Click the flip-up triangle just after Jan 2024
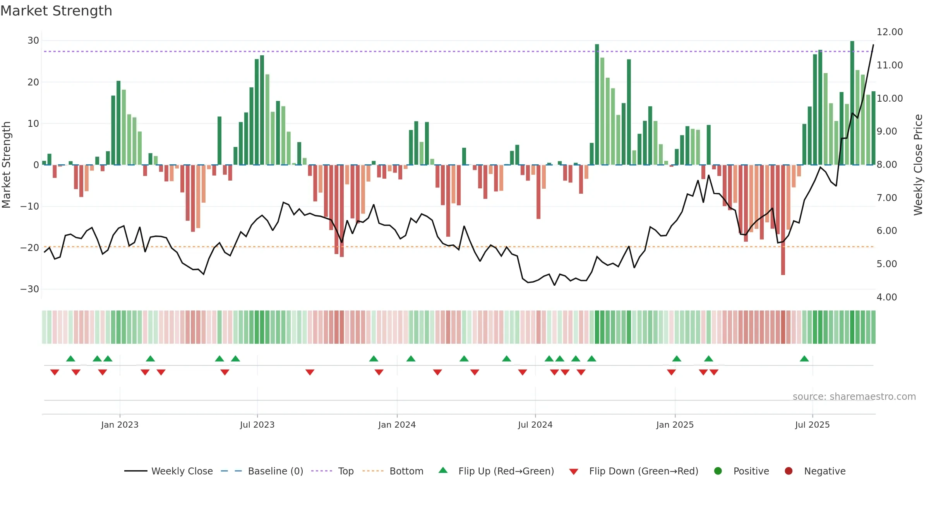This screenshot has width=929, height=522. point(411,358)
